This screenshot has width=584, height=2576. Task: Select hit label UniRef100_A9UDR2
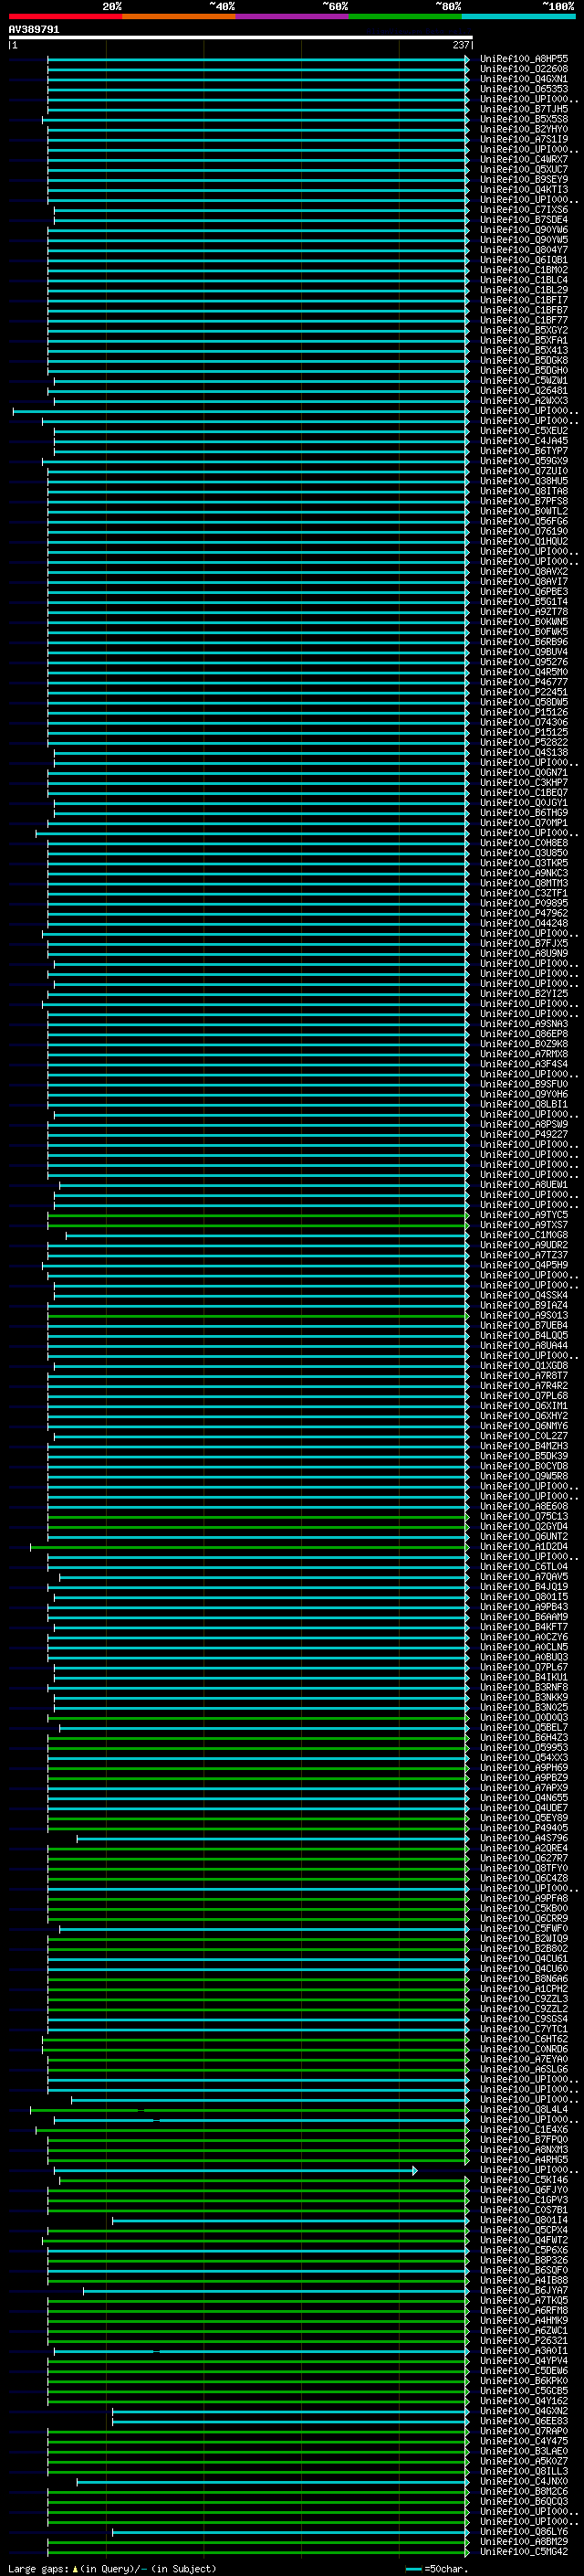pos(524,1245)
